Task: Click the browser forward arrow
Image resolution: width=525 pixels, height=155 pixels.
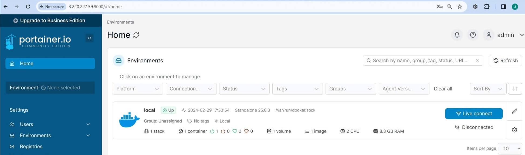Action: tap(17, 6)
